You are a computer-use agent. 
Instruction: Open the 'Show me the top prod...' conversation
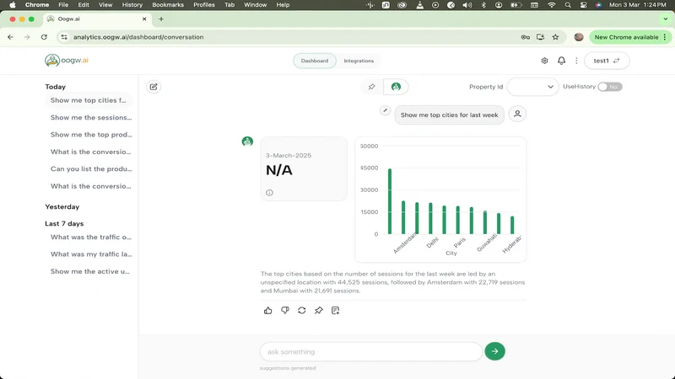coord(91,135)
